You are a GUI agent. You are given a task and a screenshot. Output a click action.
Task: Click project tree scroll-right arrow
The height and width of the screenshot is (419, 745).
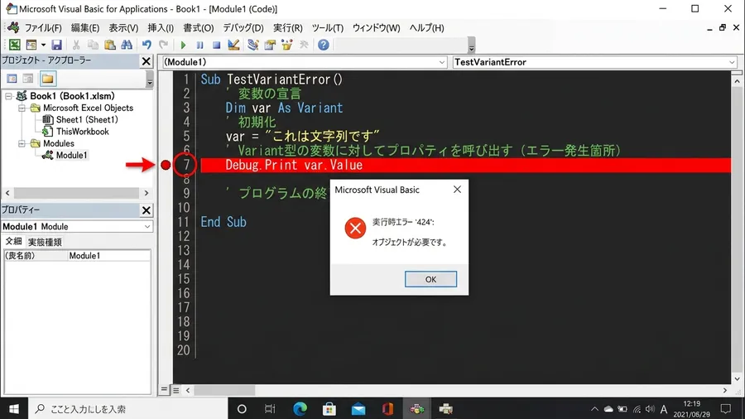[x=147, y=193]
